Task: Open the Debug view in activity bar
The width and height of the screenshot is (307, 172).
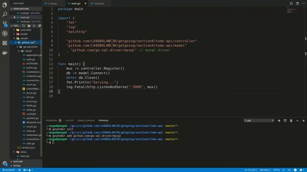Action: [5, 33]
